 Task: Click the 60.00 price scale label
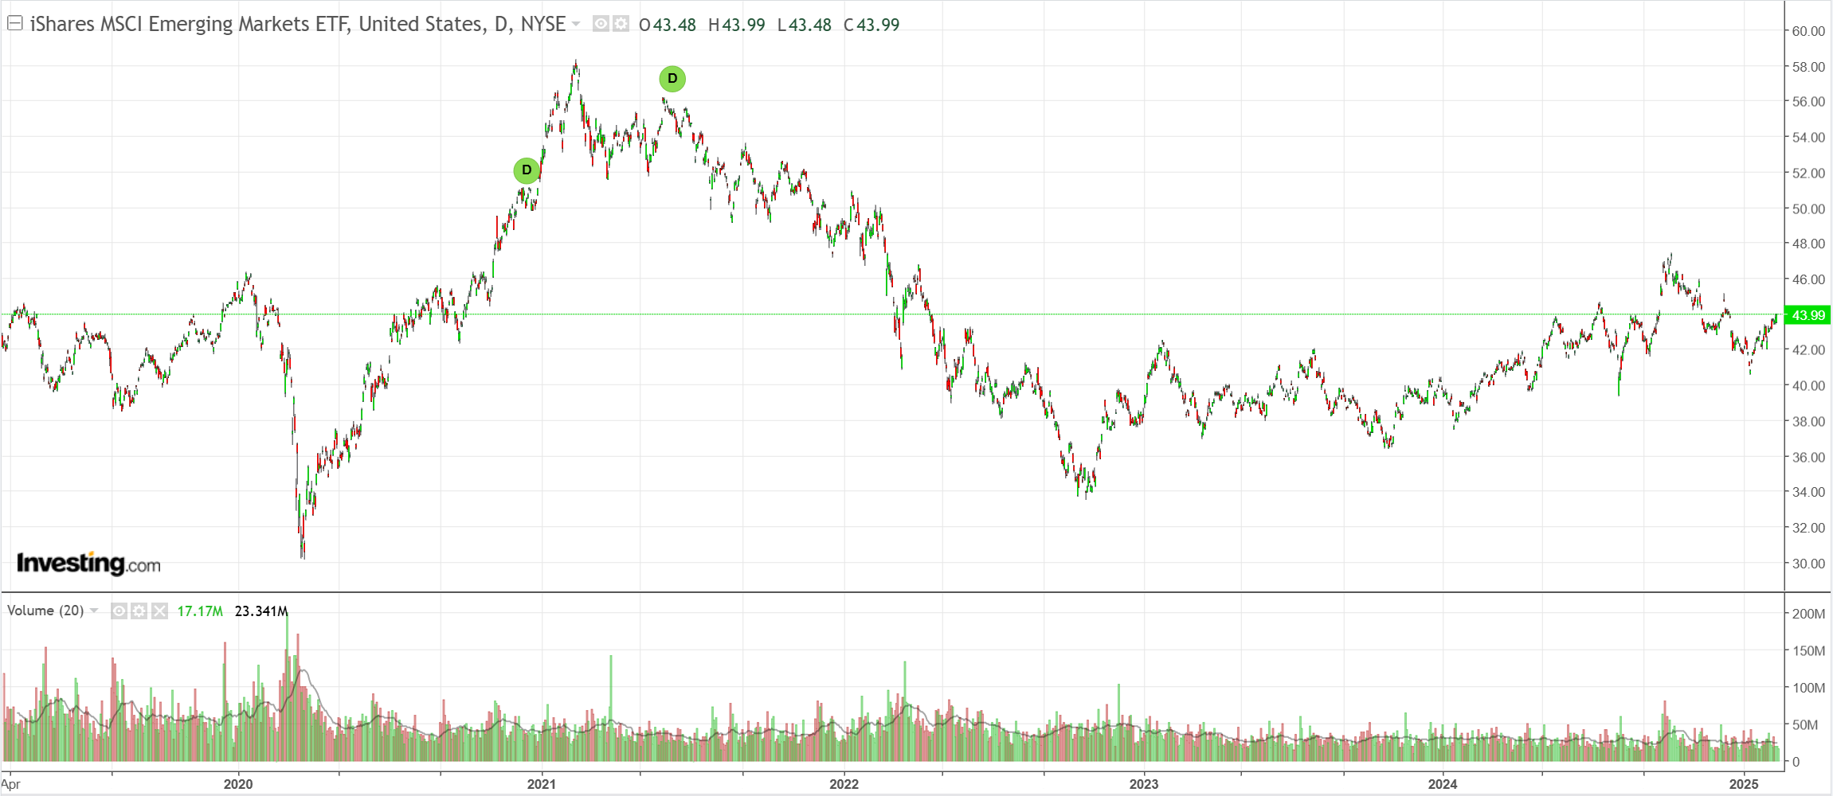[1808, 31]
